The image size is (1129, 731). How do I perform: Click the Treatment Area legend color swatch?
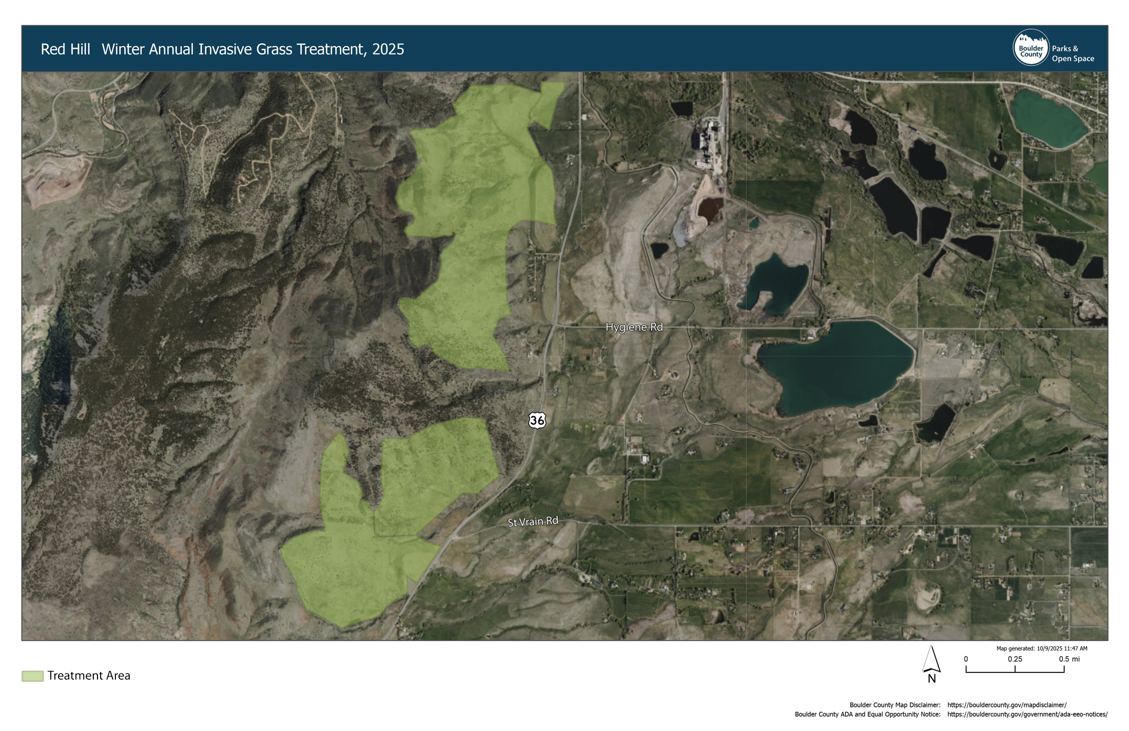pos(32,676)
